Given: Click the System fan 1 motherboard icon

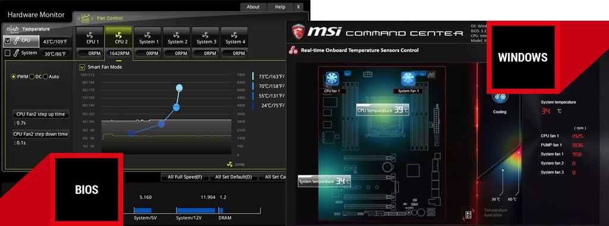Looking at the screenshot, I should pyautogui.click(x=407, y=79).
